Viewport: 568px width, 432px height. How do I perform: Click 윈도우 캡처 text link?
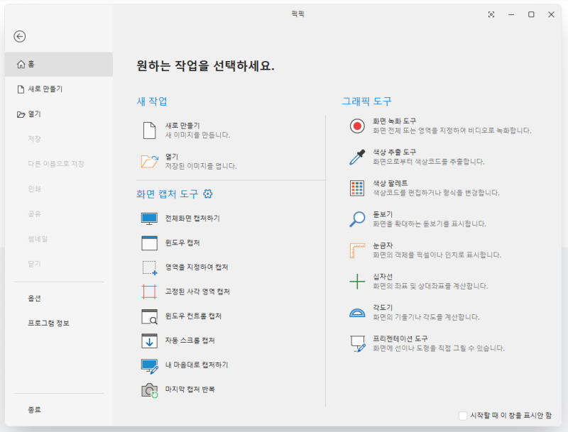(x=182, y=243)
